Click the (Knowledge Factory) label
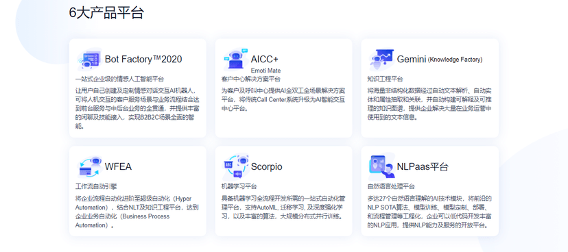 [x=455, y=60]
